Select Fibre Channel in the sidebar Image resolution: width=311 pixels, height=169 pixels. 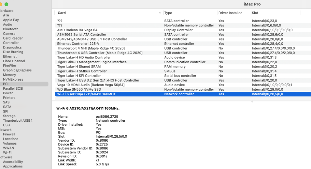(14, 61)
